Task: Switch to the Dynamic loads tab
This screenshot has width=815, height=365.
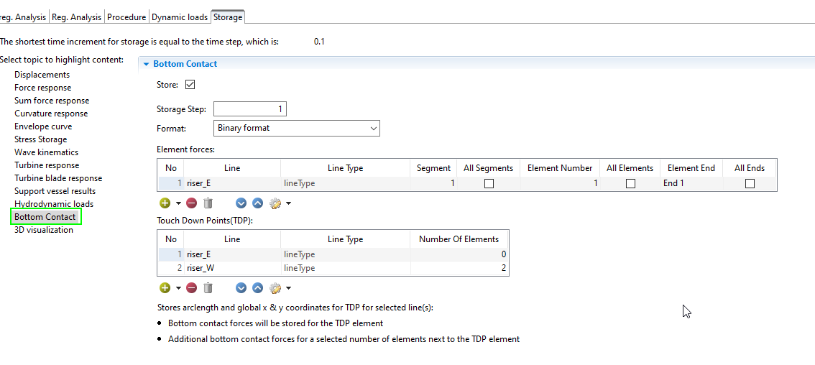Action: (180, 17)
